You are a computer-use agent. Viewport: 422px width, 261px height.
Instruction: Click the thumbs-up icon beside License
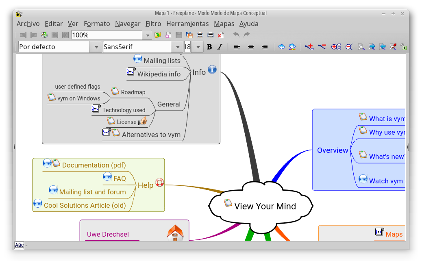[143, 121]
